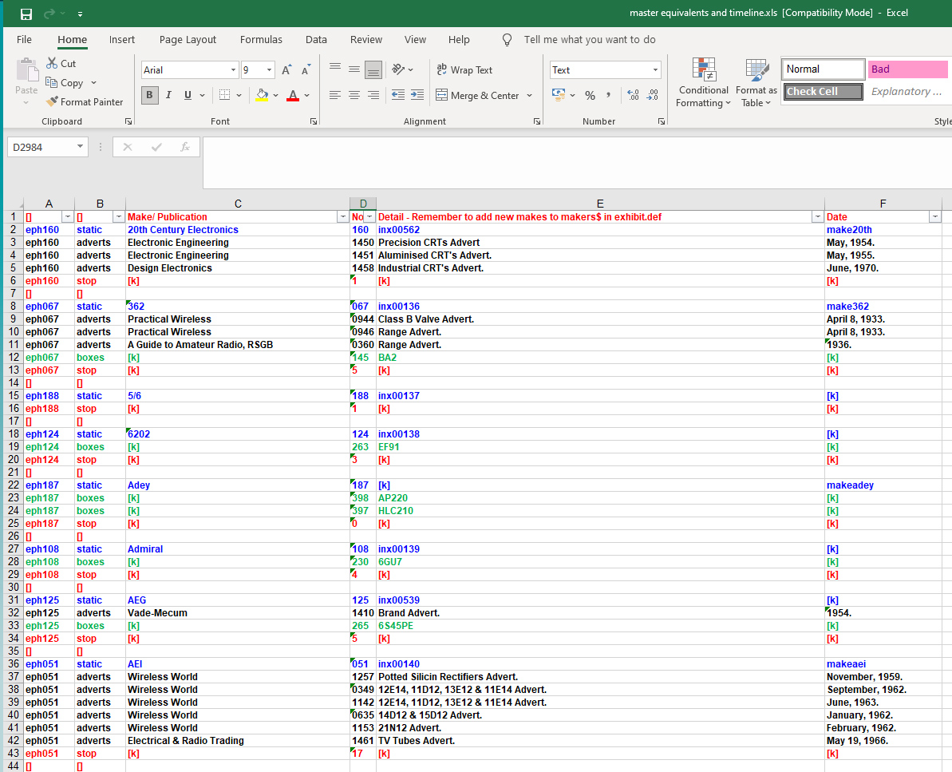Toggle underline formatting

click(x=188, y=95)
